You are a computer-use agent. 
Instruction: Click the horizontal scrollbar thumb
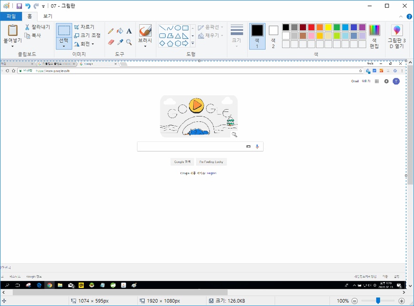click(x=120, y=292)
